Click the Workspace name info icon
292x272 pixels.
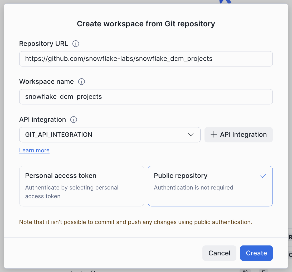pos(82,82)
